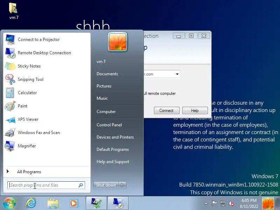Launch the Paint palette icon
The width and height of the screenshot is (280, 210).
pos(10,106)
